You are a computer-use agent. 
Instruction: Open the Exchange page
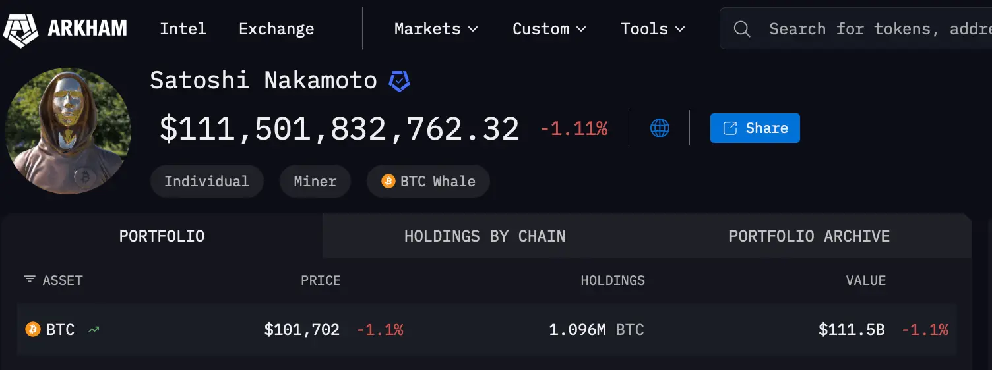pos(276,29)
